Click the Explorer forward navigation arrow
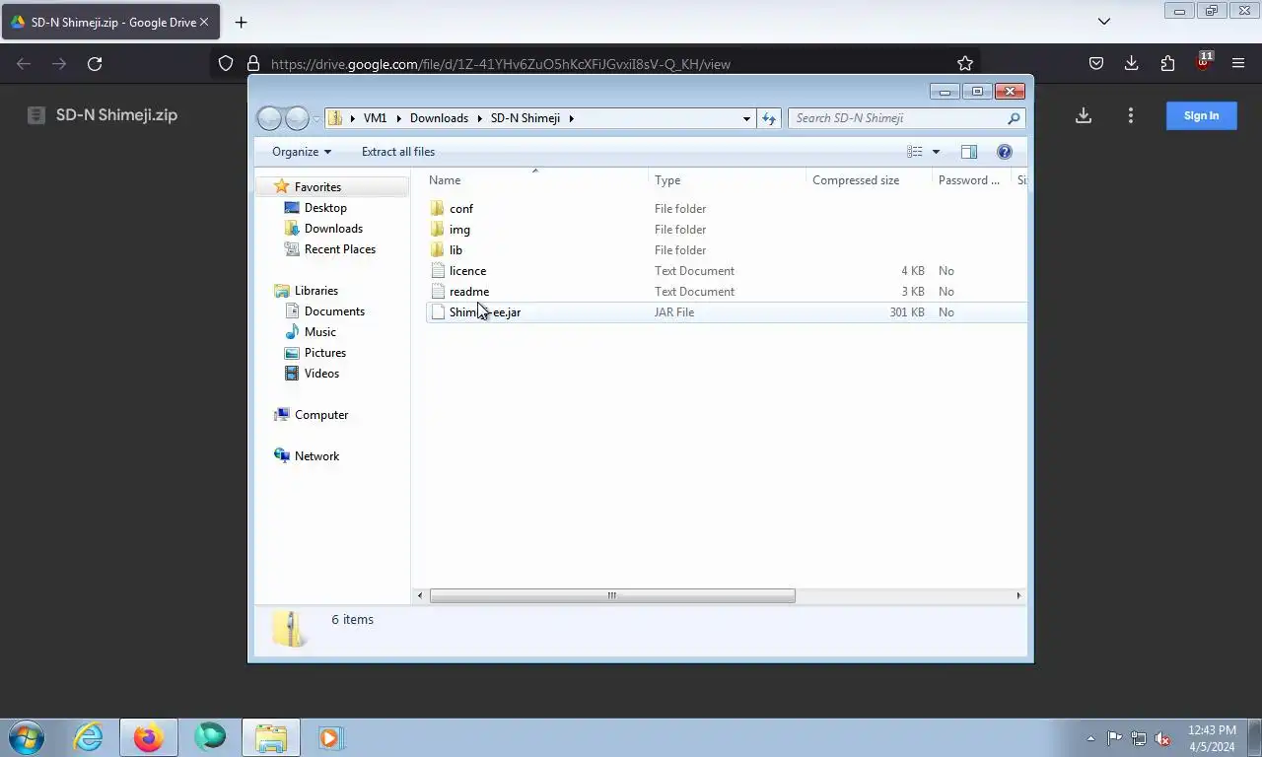The image size is (1262, 757). tap(297, 118)
